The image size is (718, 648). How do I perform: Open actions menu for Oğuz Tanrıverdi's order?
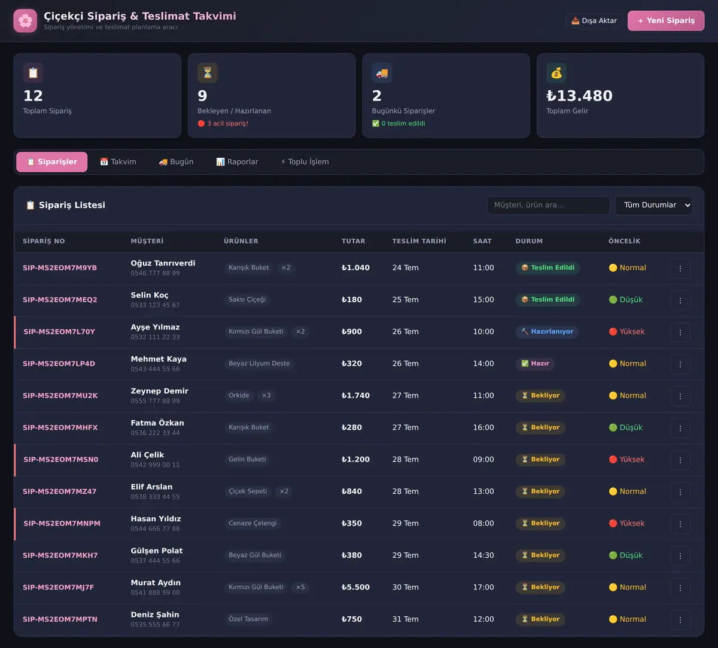(680, 268)
